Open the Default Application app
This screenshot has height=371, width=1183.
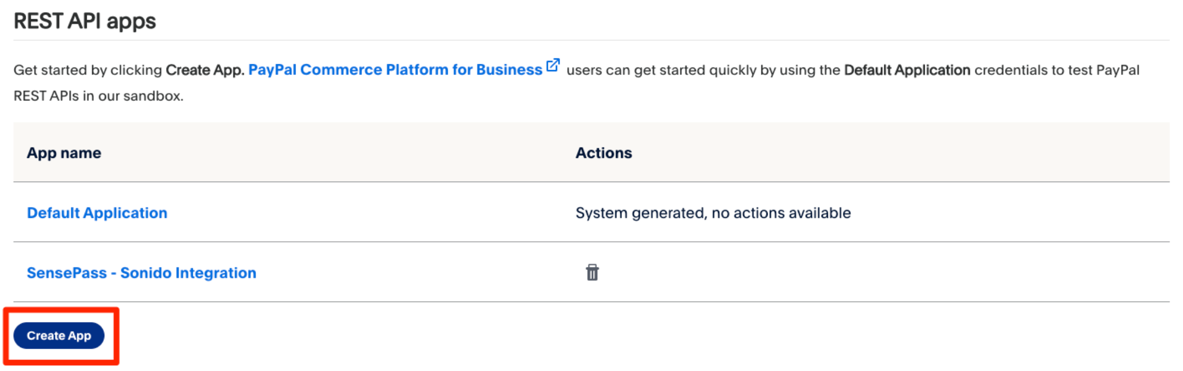(97, 213)
